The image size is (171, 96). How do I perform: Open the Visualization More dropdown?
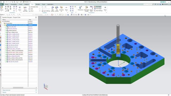coord(105,9)
